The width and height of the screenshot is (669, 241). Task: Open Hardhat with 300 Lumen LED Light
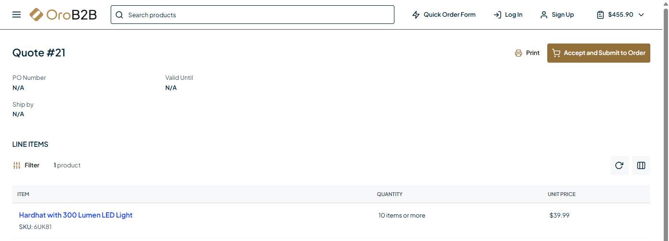tap(76, 215)
